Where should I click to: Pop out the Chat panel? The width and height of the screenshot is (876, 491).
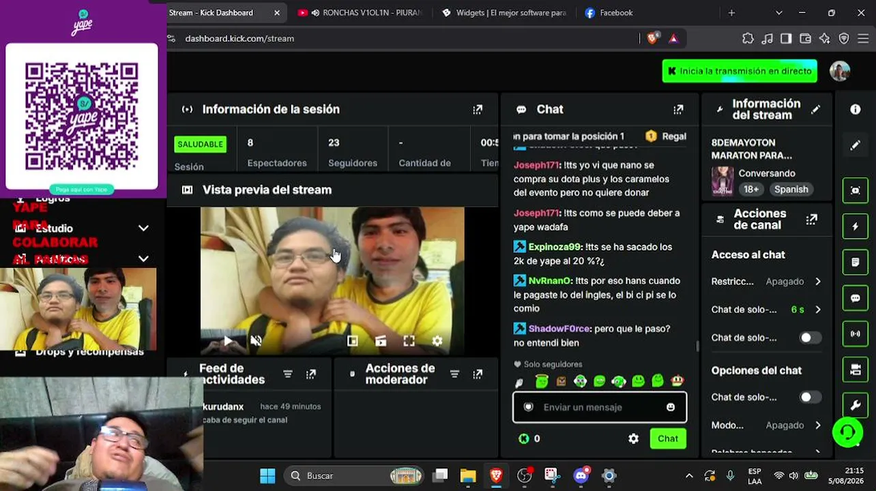coord(678,109)
